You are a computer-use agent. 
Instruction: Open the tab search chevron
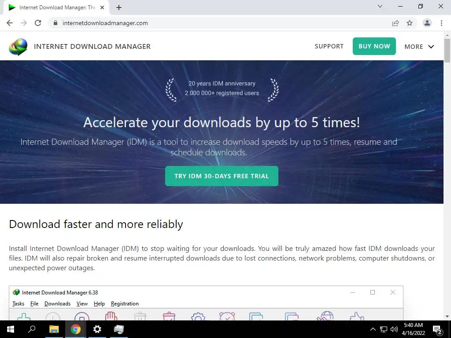[380, 6]
